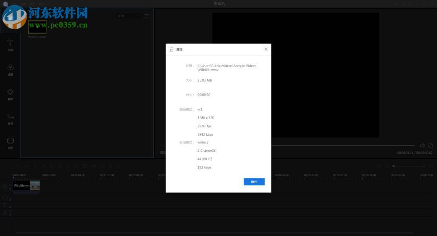Screen dimensions: 437x236
Task: Click the fullscreen icon below the preview
Action: click(x=430, y=146)
